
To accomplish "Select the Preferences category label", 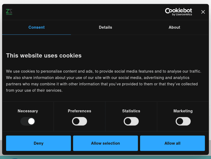I will 80,111.
